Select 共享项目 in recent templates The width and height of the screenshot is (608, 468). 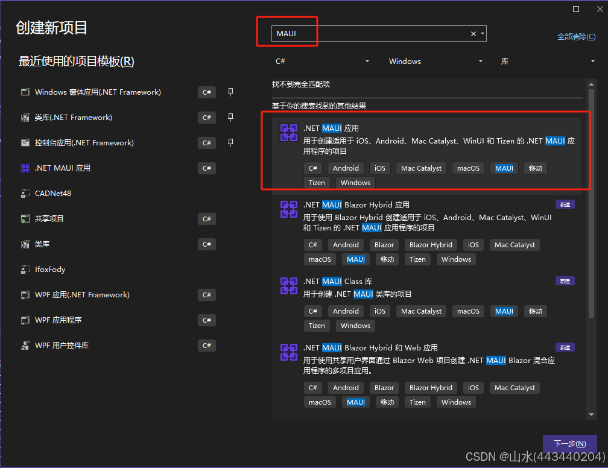click(x=49, y=219)
